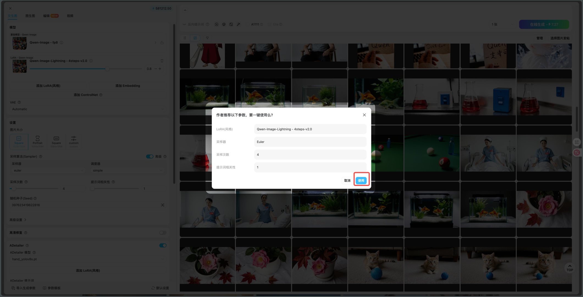
Task: Enable the 高清修复 toggle
Action: point(163,233)
